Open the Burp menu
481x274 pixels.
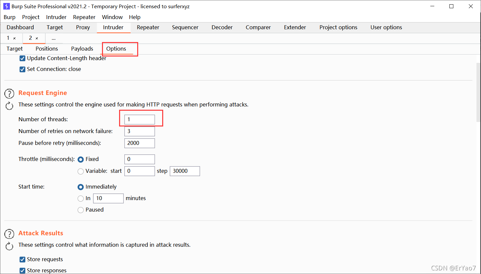(x=10, y=17)
